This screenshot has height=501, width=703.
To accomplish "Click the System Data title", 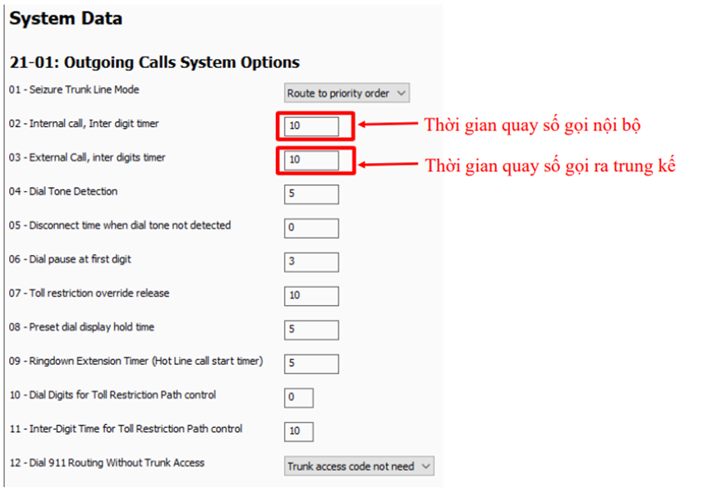I will [x=66, y=18].
